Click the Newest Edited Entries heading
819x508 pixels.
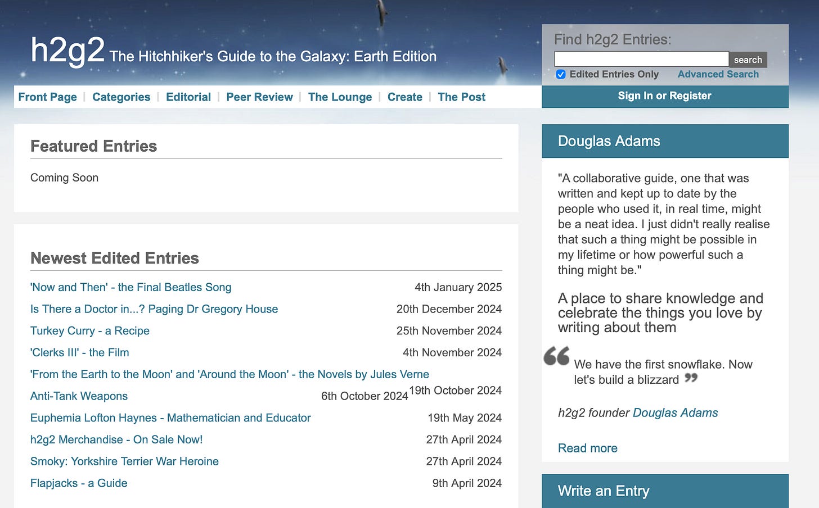click(x=115, y=258)
